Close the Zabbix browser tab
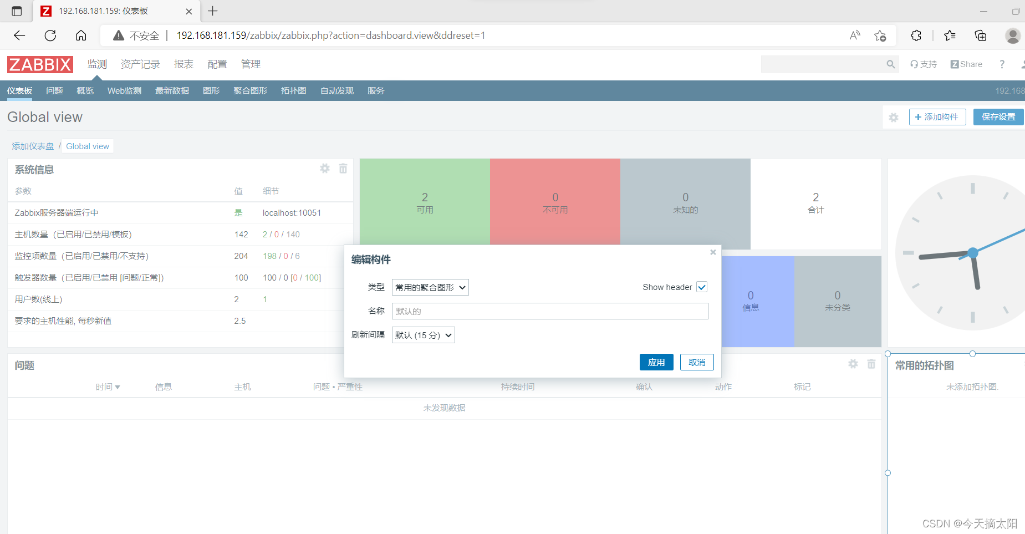 click(189, 11)
